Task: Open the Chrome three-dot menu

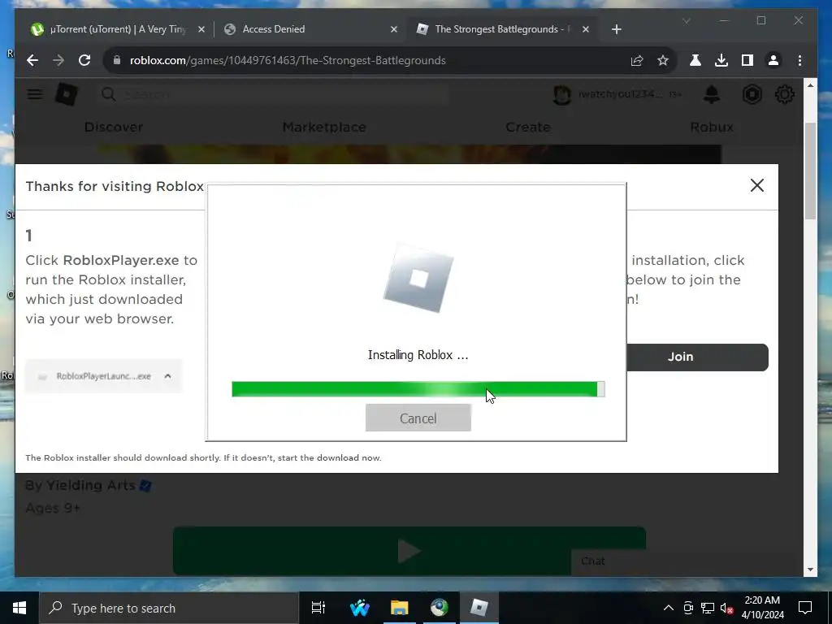Action: point(799,60)
